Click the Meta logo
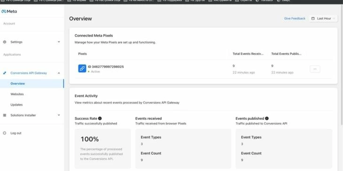This screenshot has height=171, width=343. pyautogui.click(x=9, y=11)
